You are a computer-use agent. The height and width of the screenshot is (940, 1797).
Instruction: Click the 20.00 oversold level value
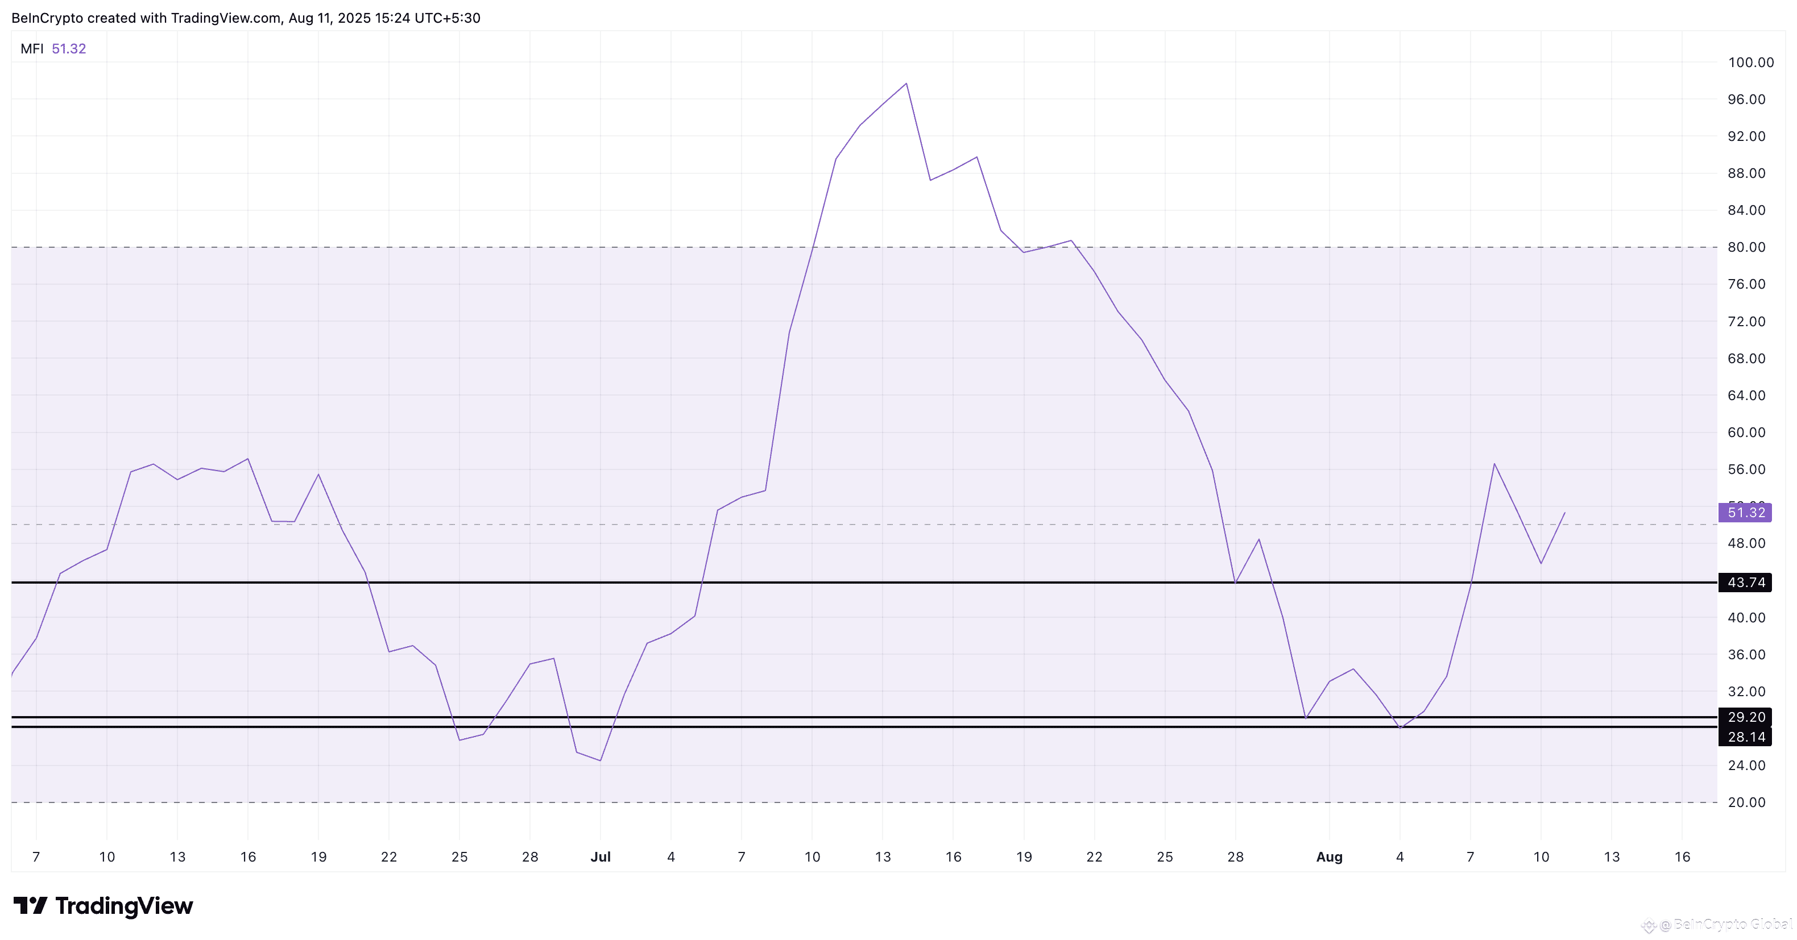pyautogui.click(x=1746, y=802)
